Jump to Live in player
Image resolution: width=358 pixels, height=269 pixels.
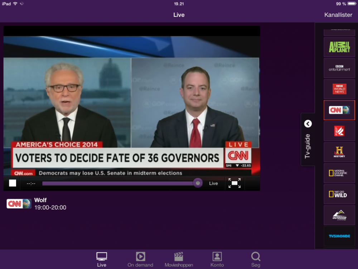click(213, 183)
